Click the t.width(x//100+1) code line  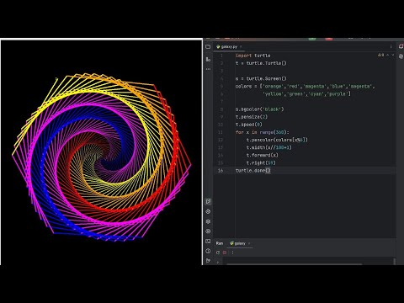tap(269, 147)
